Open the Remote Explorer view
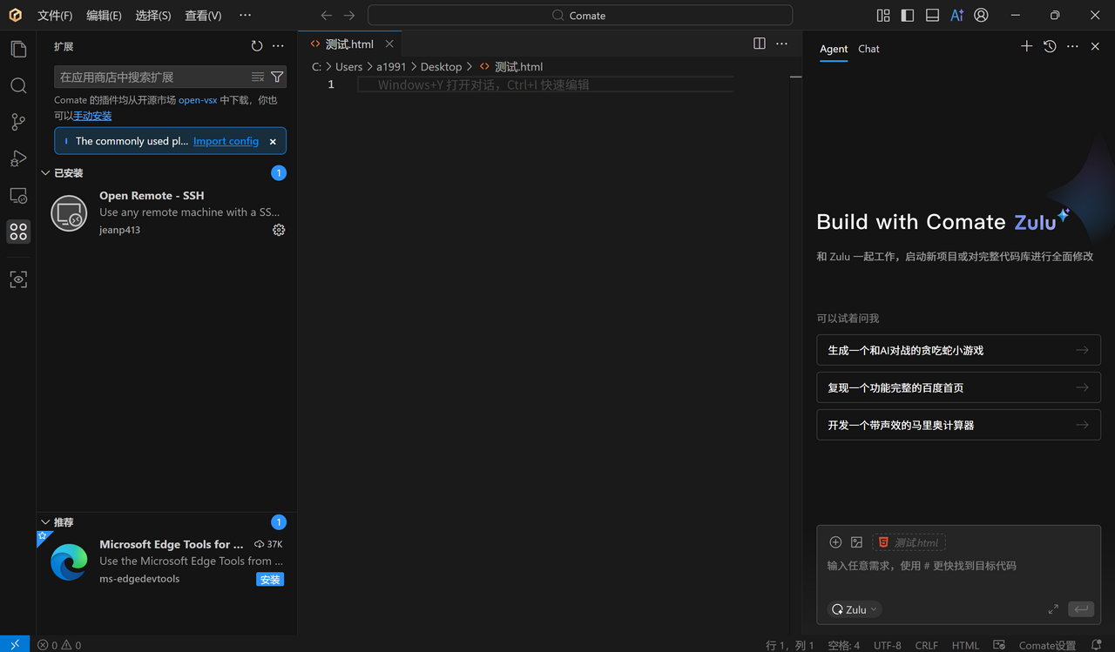 click(18, 195)
